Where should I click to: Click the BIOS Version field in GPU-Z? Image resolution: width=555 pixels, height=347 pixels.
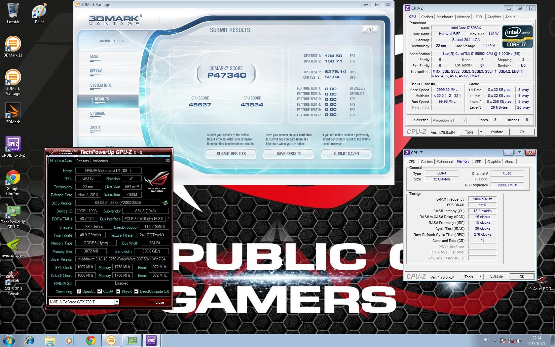[x=118, y=203]
